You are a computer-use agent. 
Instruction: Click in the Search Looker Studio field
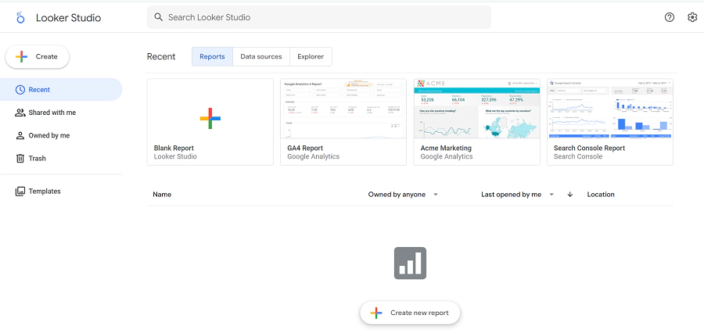click(x=319, y=17)
